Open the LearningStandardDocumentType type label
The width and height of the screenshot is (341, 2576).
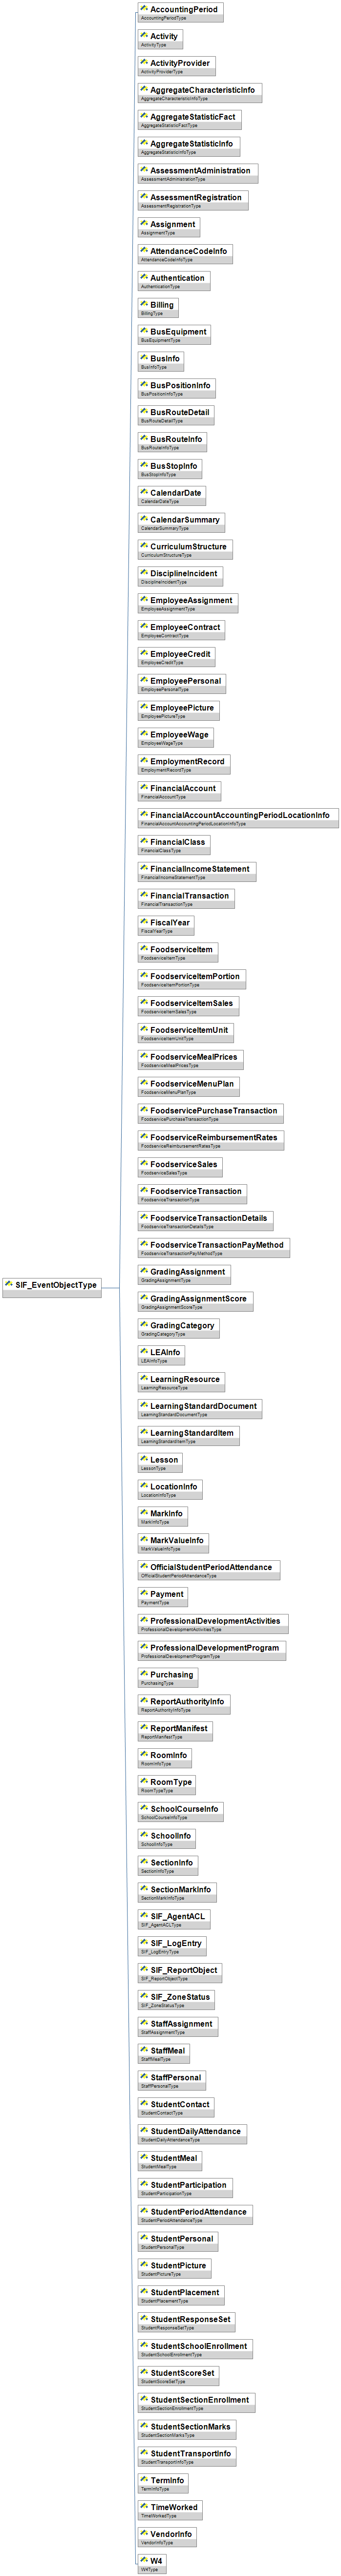174,1415
